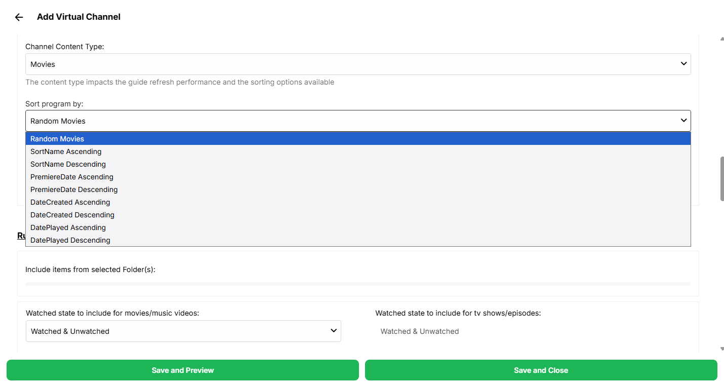Choose DatePlayed Ascending option
This screenshot has height=383, width=724.
pyautogui.click(x=68, y=227)
